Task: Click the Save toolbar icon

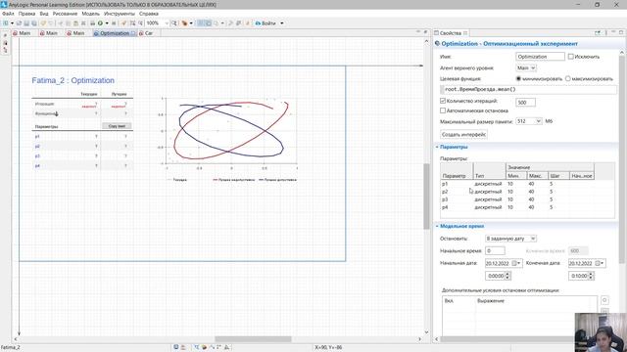Action: [x=26, y=23]
